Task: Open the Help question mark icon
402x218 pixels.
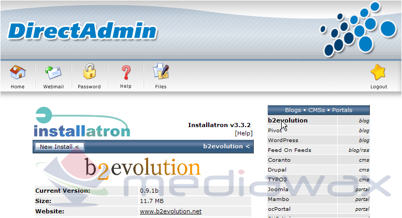Action: coord(126,72)
